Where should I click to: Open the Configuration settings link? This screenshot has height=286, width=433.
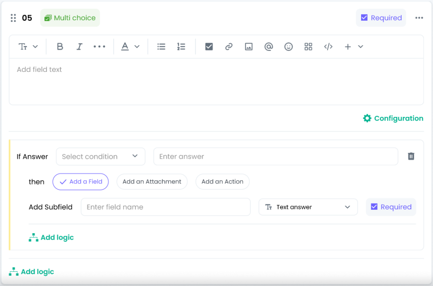(x=393, y=118)
